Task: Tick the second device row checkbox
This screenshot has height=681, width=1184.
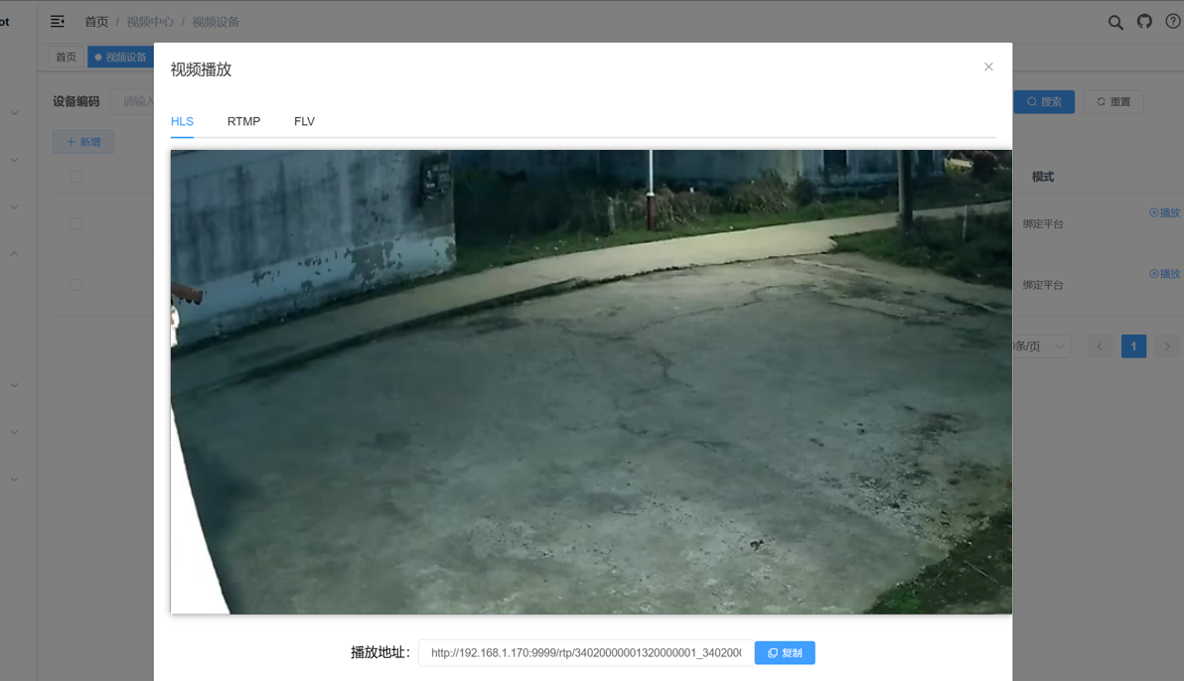Action: (x=74, y=285)
